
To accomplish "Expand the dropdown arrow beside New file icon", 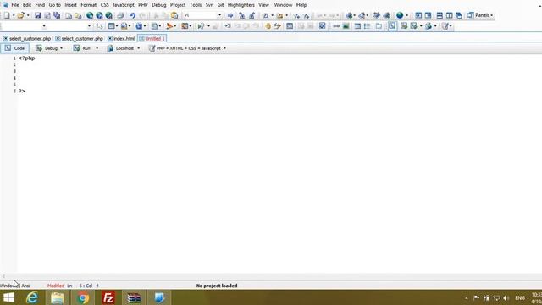I will pos(14,15).
